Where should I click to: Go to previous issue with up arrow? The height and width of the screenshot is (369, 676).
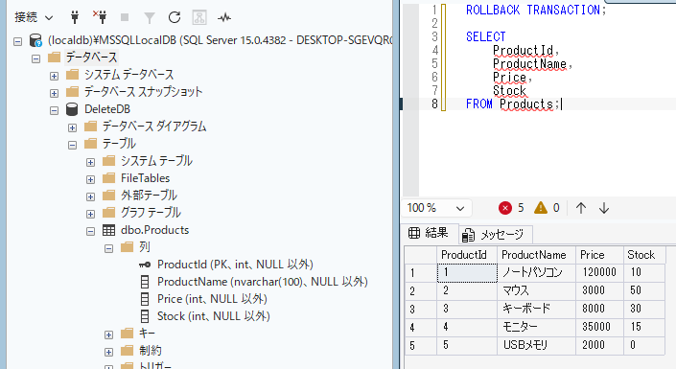pyautogui.click(x=581, y=208)
